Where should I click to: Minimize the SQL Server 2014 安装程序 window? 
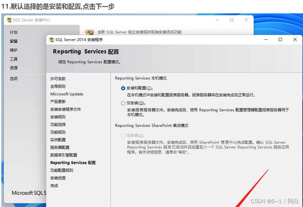266,39
